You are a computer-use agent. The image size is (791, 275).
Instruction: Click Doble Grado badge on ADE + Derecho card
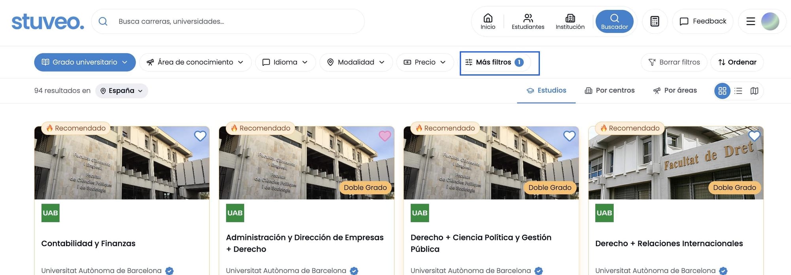click(365, 188)
